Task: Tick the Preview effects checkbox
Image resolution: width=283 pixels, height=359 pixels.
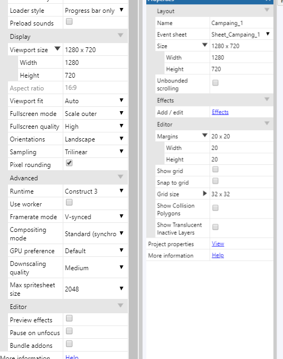Action: (x=69, y=318)
